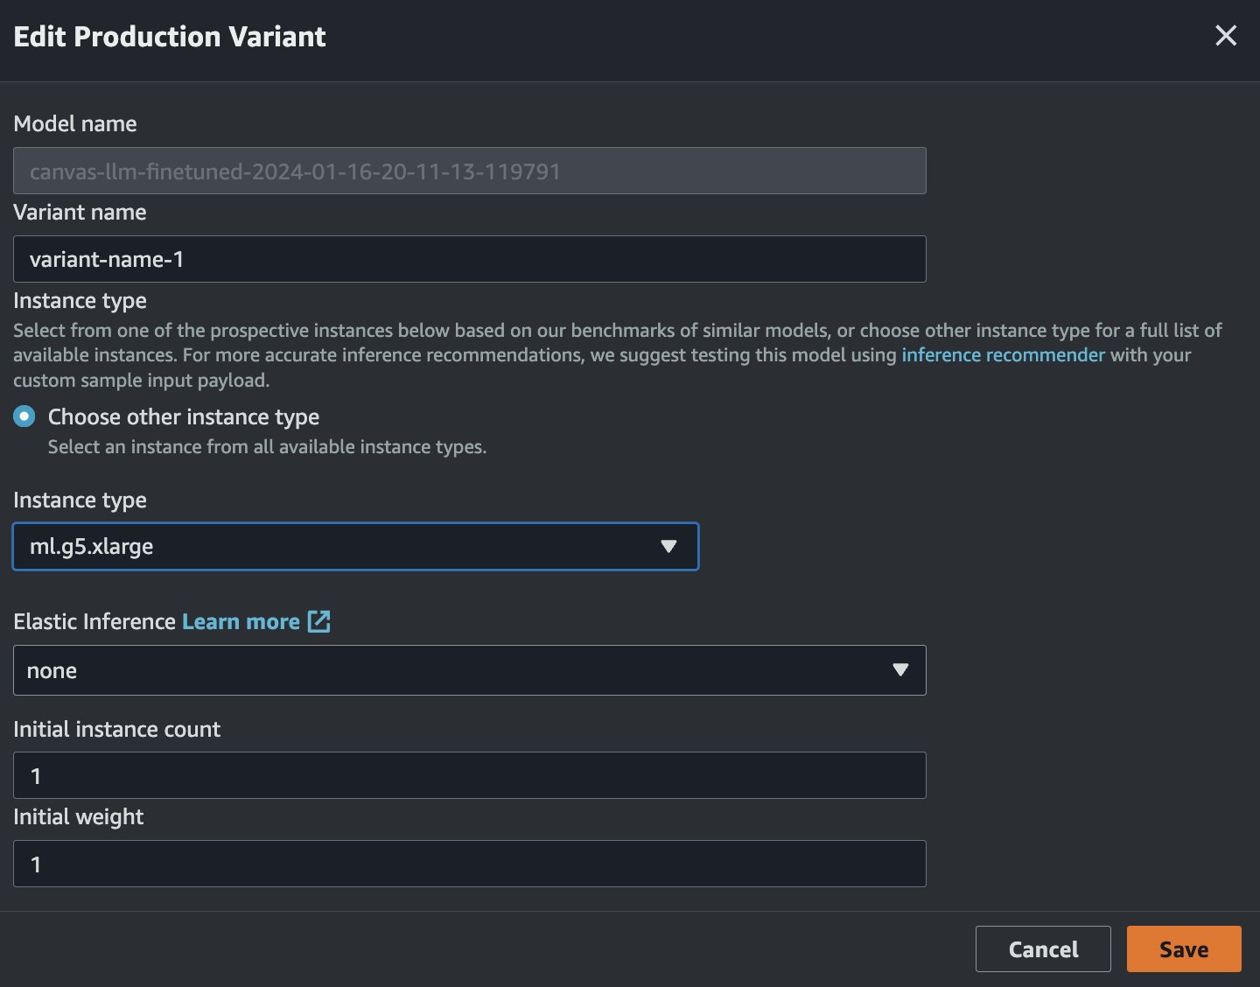Click the Model name label

[75, 124]
